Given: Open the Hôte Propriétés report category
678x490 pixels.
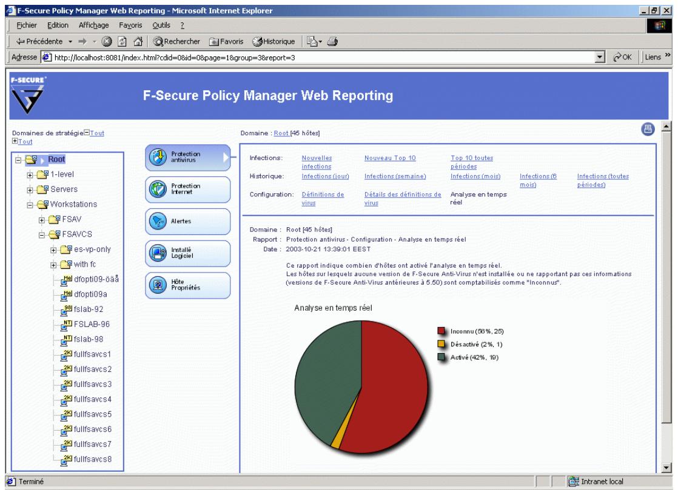Looking at the screenshot, I should (x=187, y=285).
